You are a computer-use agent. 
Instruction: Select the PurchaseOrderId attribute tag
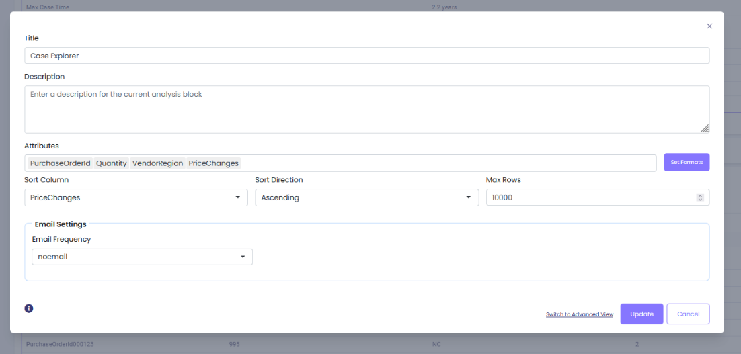[60, 163]
